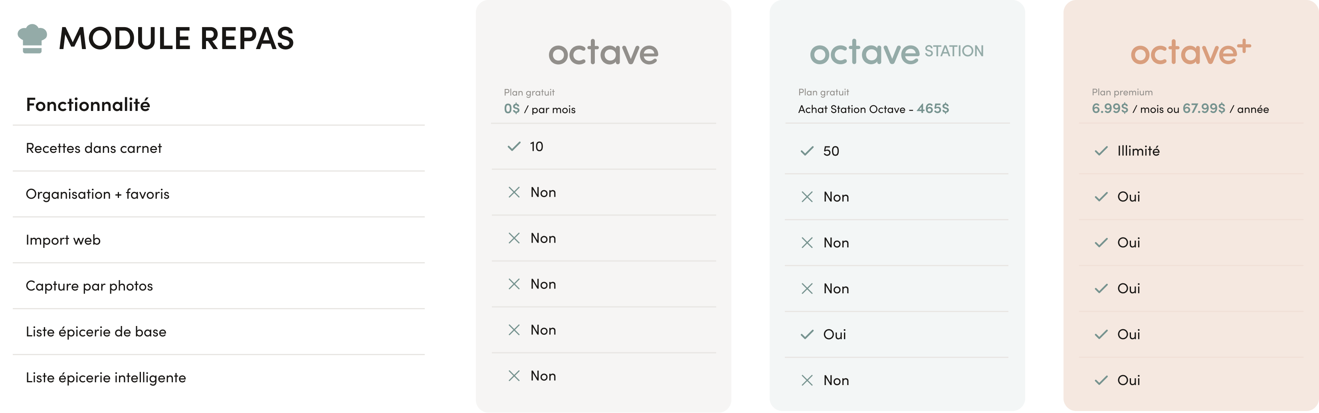Viewport: 1319px width, 413px height.
Task: Click octave+ checkmark for Capture par photos
Action: pyautogui.click(x=1101, y=289)
